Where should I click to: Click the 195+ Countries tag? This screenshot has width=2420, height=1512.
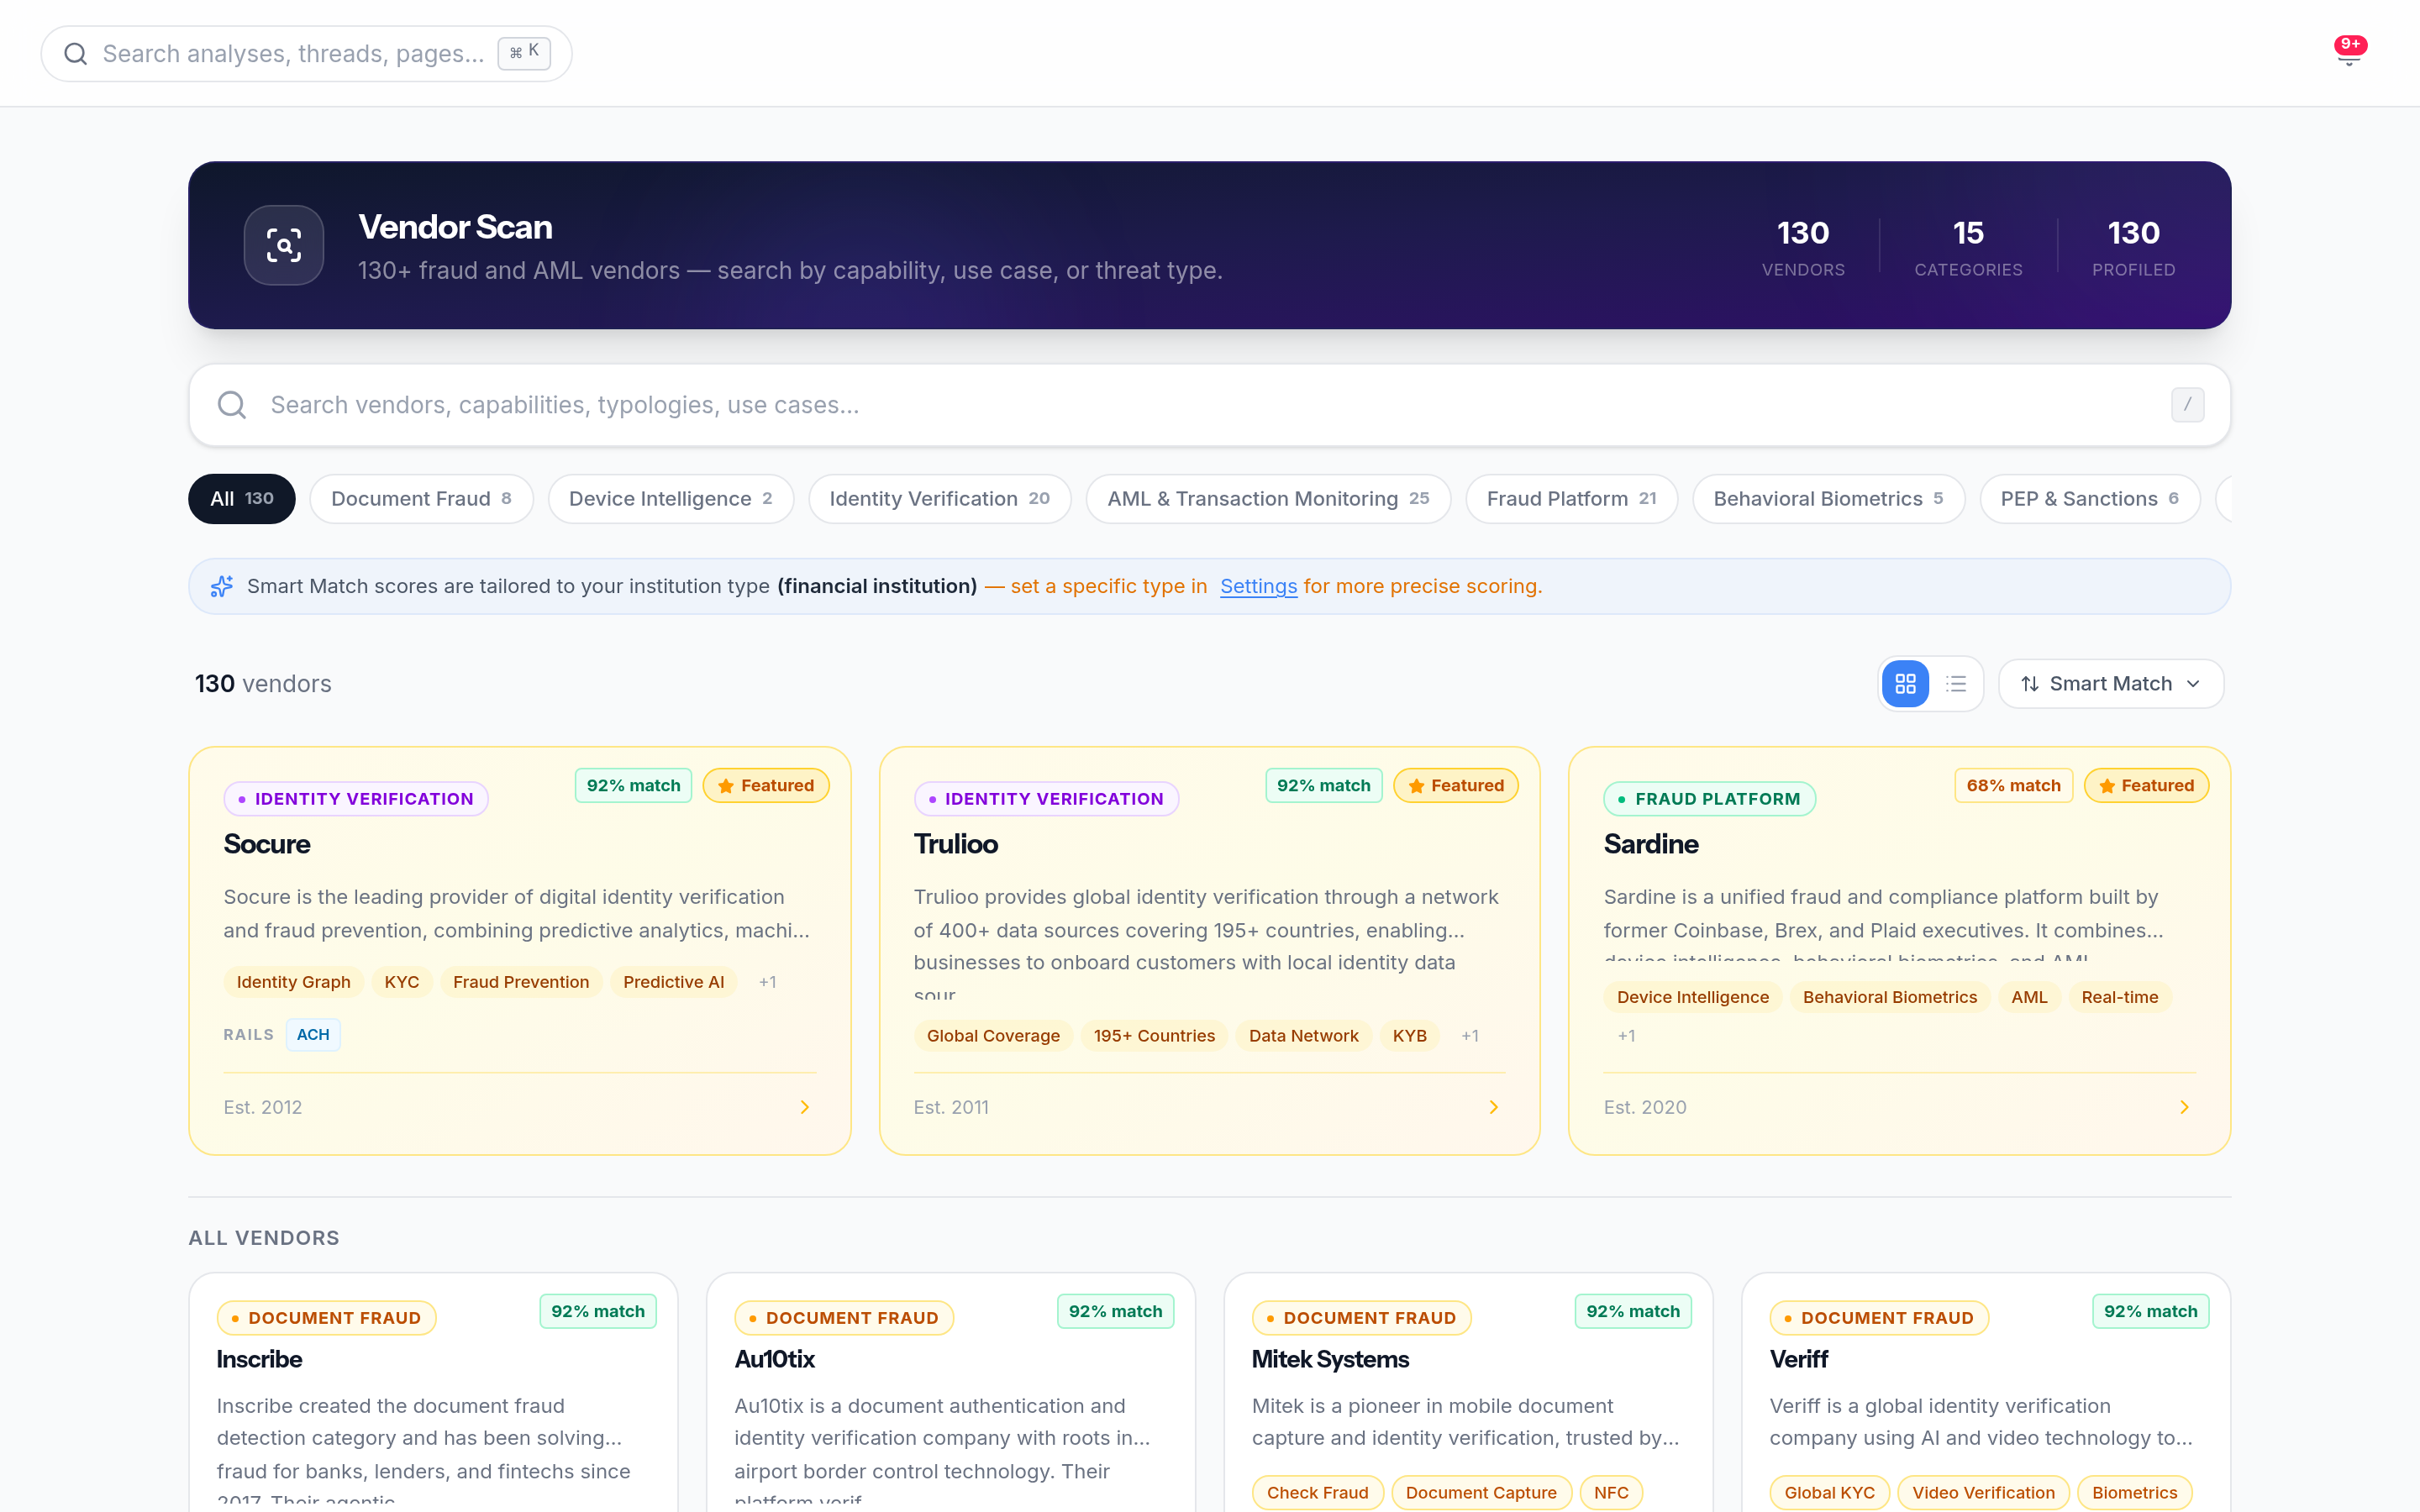tap(1154, 1036)
